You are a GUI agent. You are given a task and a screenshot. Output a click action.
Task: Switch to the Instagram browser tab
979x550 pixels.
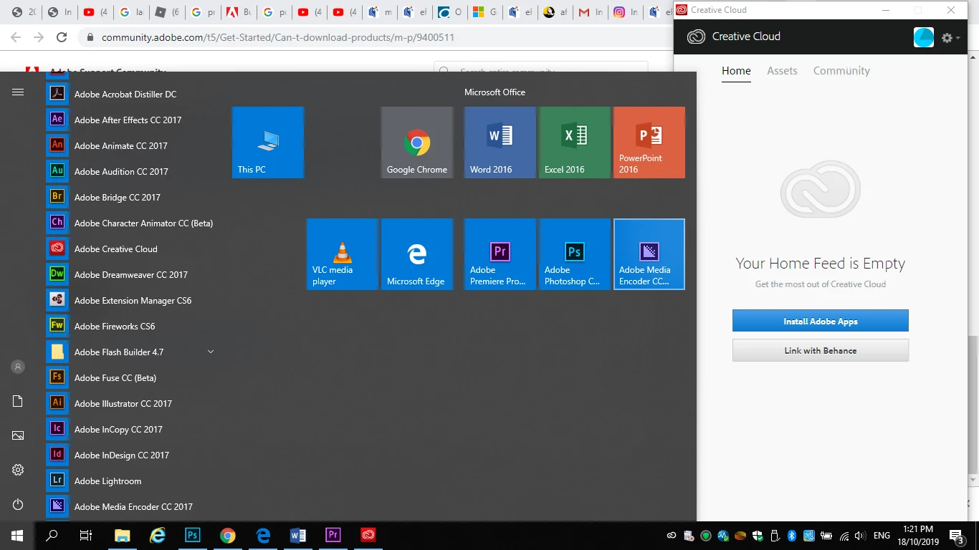pos(625,12)
